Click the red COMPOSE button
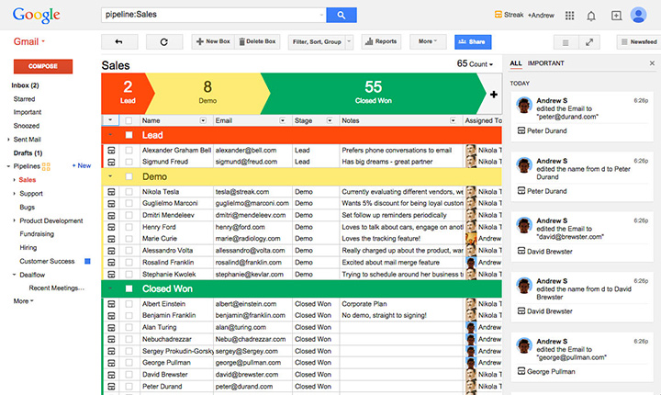The height and width of the screenshot is (395, 661). click(43, 66)
